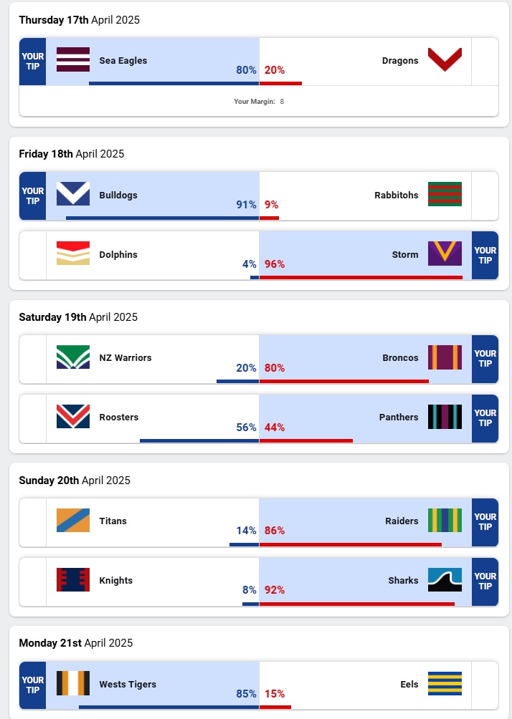Click the Titans team logo
Screen dimensions: 512x719
click(x=73, y=521)
